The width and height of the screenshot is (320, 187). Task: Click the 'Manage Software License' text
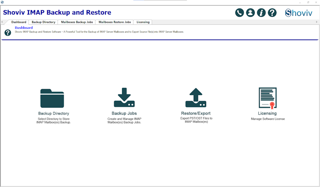tap(268, 119)
